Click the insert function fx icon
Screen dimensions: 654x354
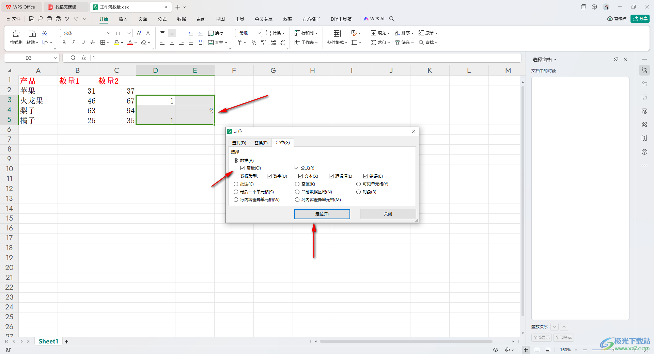click(83, 58)
